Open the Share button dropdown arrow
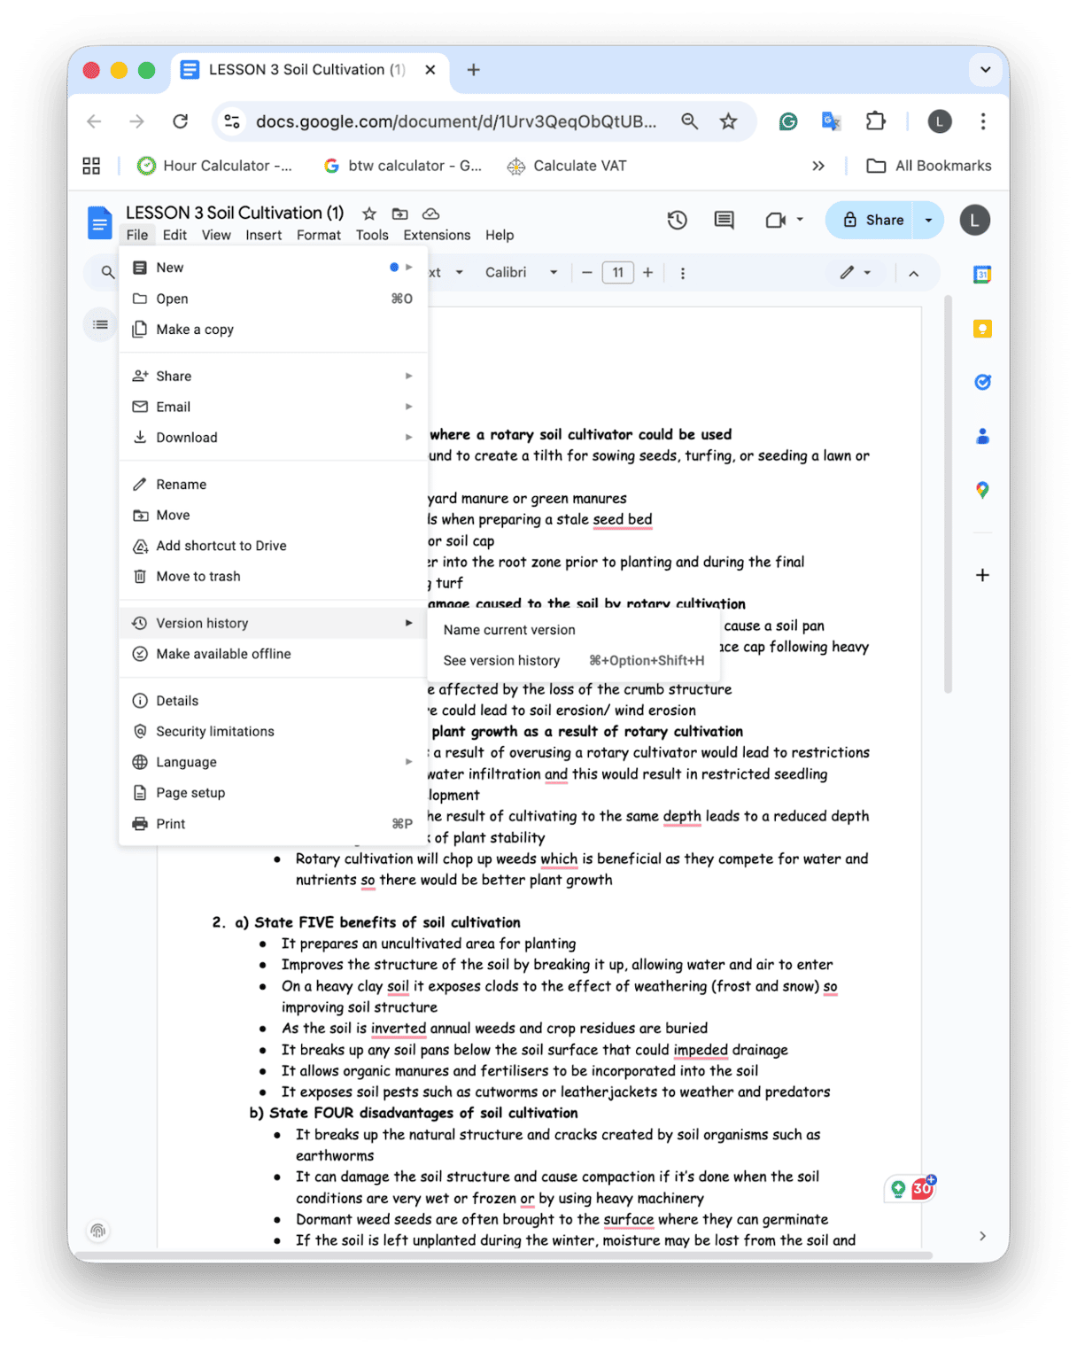The image size is (1077, 1352). [x=928, y=220]
